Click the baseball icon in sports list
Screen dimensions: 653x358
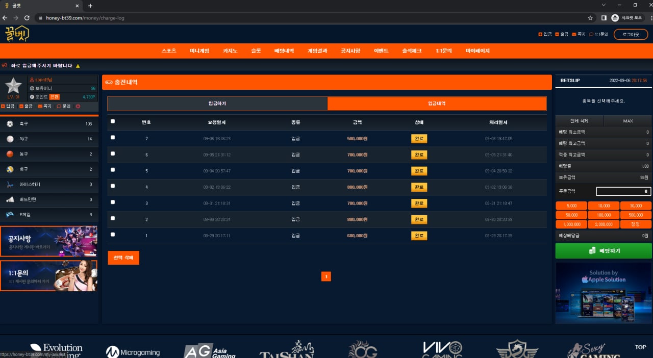(10, 139)
